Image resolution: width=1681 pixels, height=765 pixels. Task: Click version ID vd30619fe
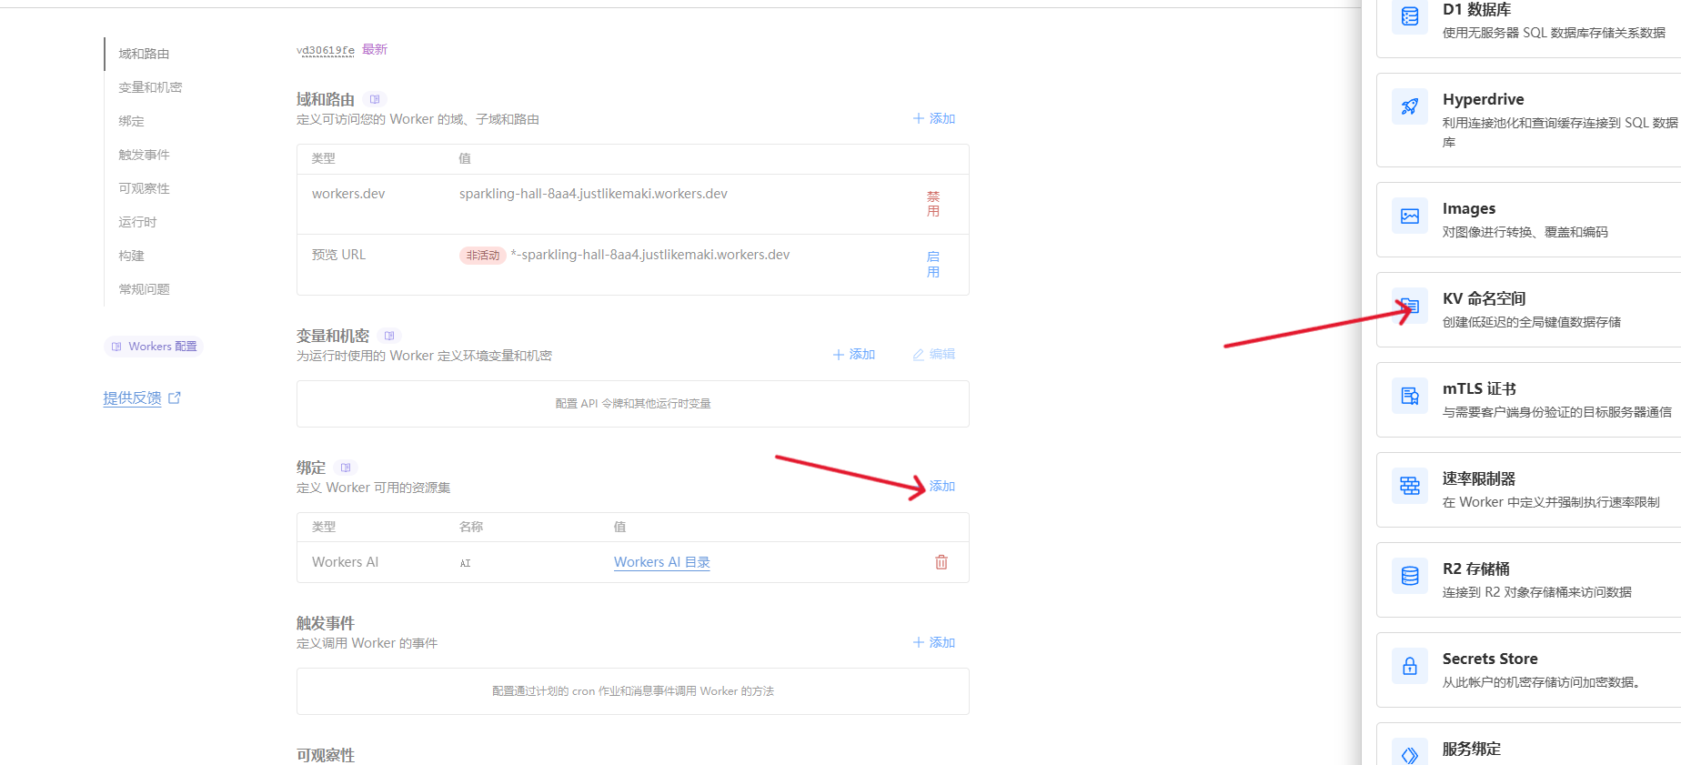click(326, 50)
